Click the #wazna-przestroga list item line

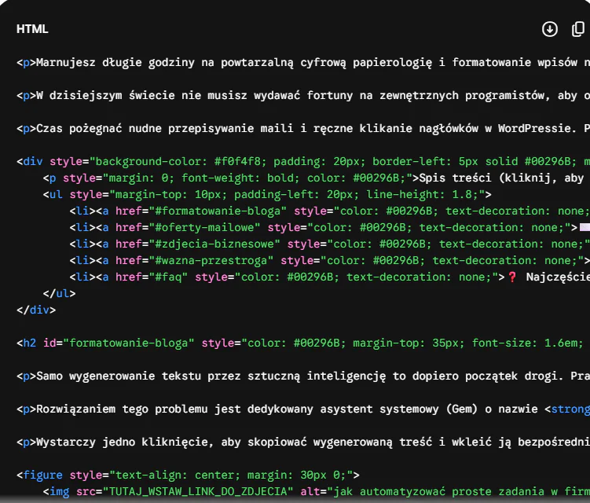(x=329, y=260)
